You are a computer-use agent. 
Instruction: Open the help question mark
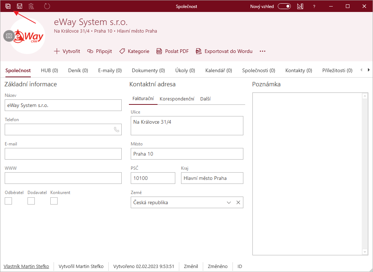[314, 7]
